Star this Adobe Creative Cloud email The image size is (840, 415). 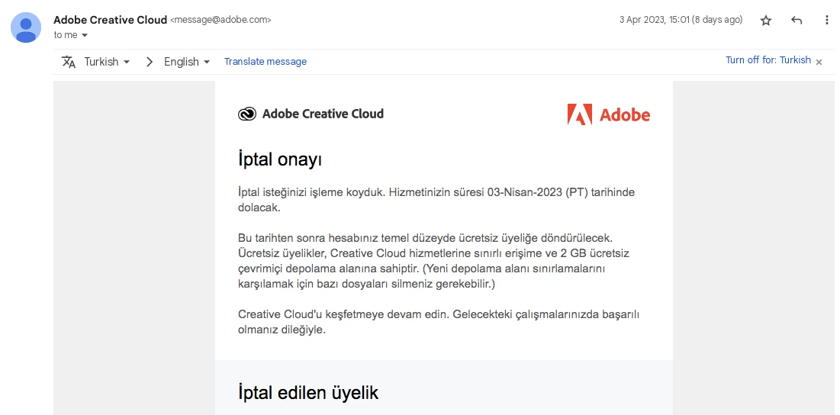766,21
